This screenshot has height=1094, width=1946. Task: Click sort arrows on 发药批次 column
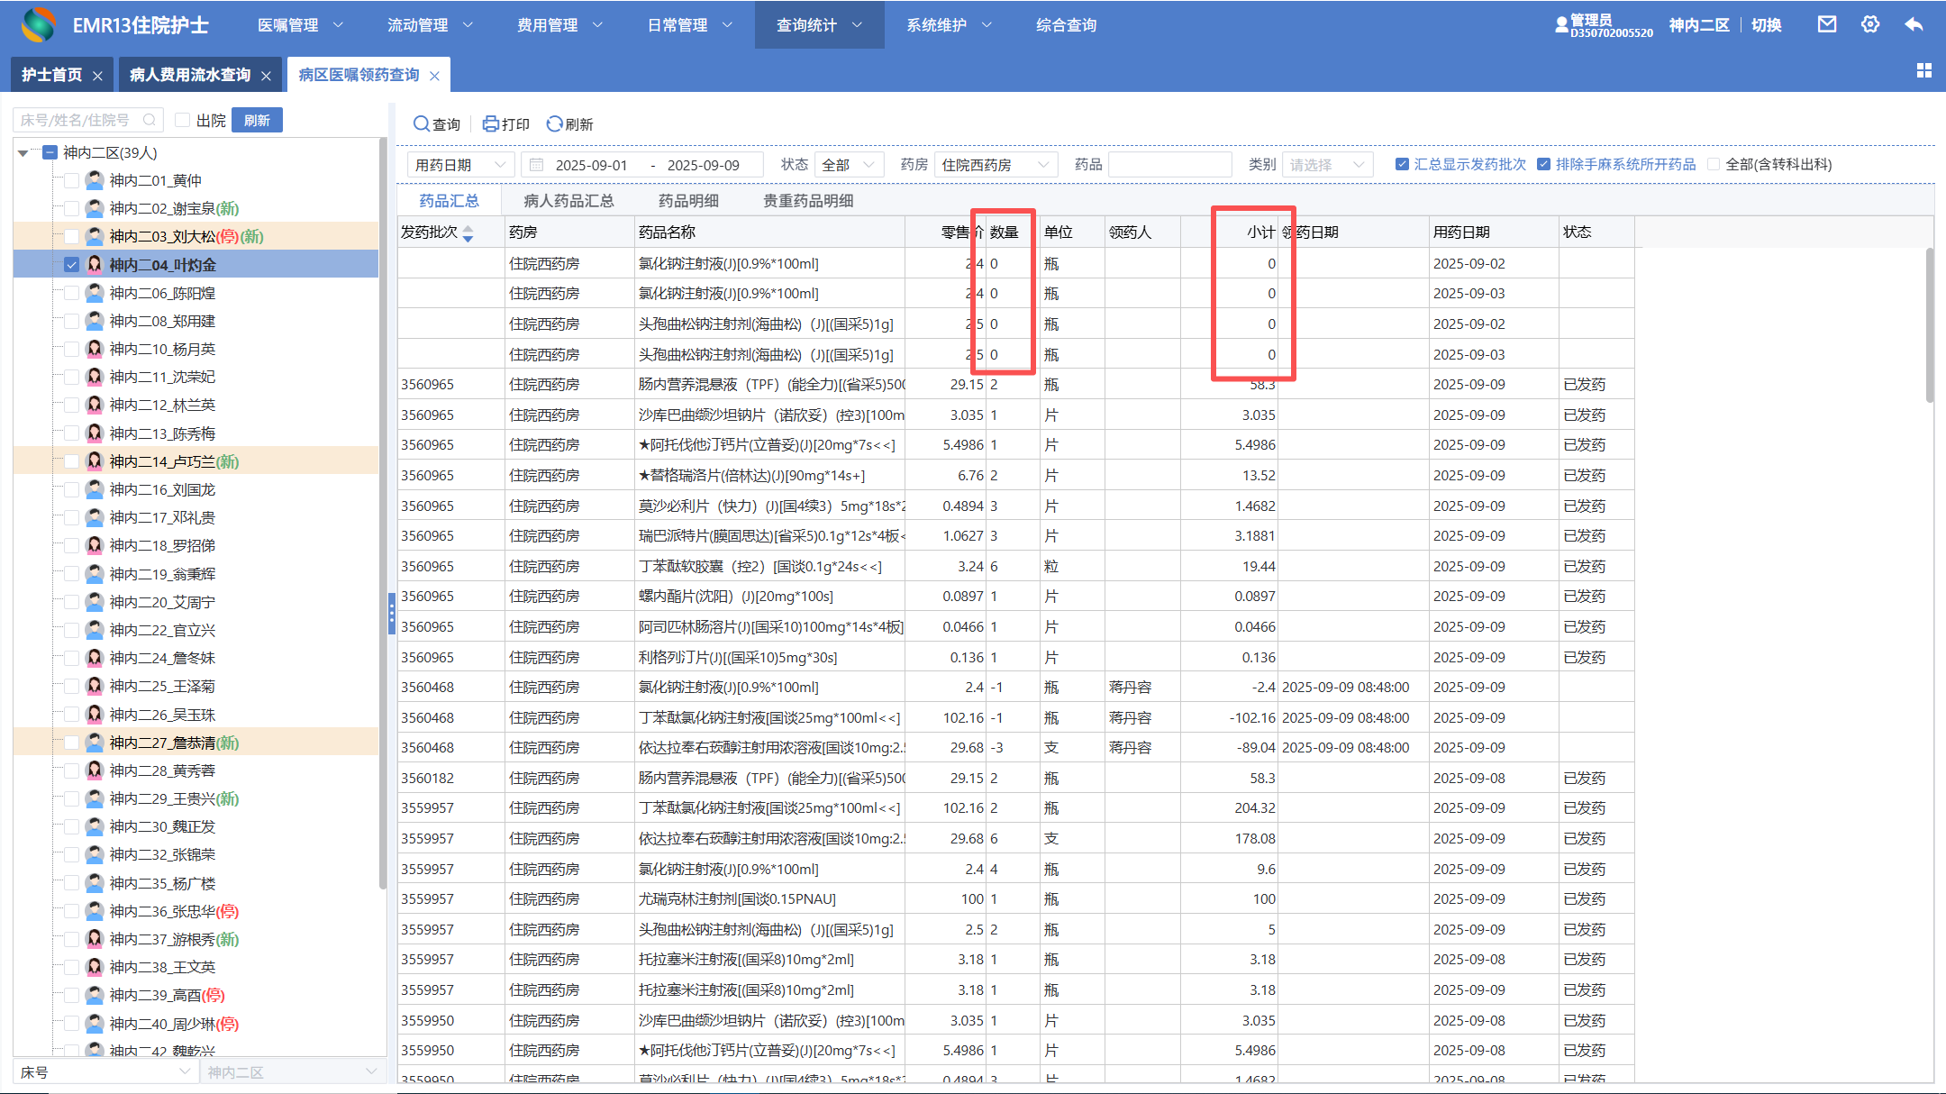pyautogui.click(x=468, y=233)
